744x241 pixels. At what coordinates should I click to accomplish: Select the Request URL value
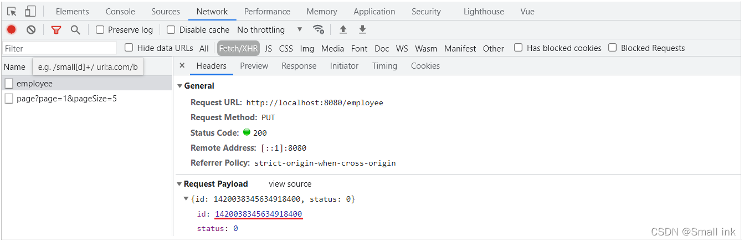pos(315,102)
